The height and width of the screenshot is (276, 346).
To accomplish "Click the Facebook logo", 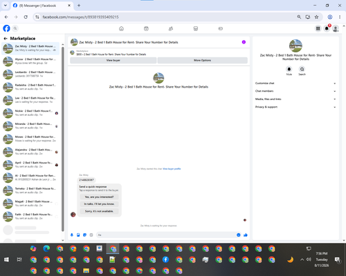I will (x=6, y=28).
